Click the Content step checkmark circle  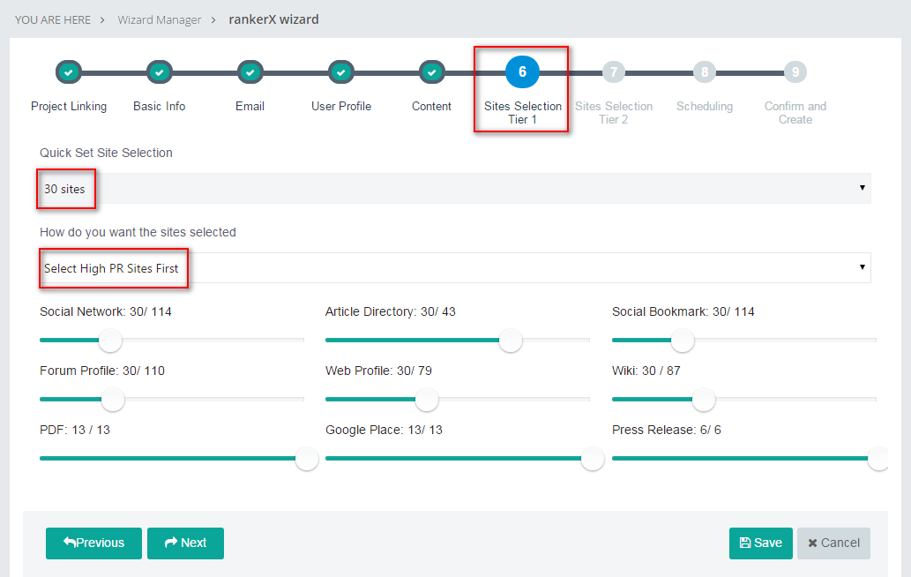click(431, 72)
